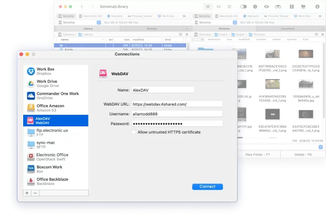Switch to list view mode in toolbar

click(x=208, y=7)
